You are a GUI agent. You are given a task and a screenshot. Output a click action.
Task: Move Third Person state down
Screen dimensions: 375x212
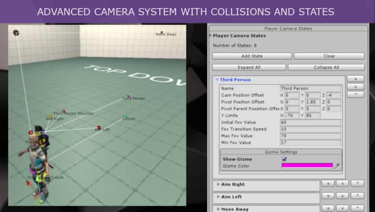[x=355, y=86]
